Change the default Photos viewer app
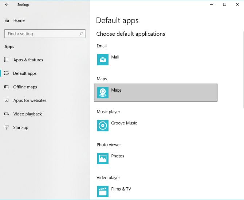The width and height of the screenshot is (244, 200). [x=118, y=156]
